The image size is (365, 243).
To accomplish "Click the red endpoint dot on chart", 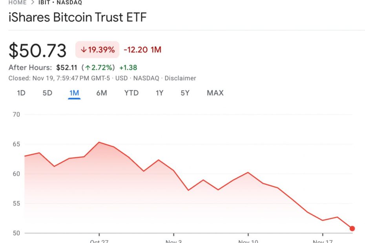I will pyautogui.click(x=352, y=228).
